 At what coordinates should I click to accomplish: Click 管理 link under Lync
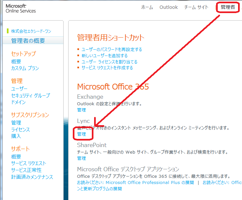(x=81, y=134)
